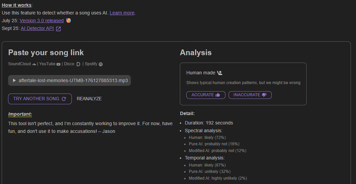Click the YouTube logo icon
Image resolution: width=356 pixels, height=184 pixels.
coord(59,64)
